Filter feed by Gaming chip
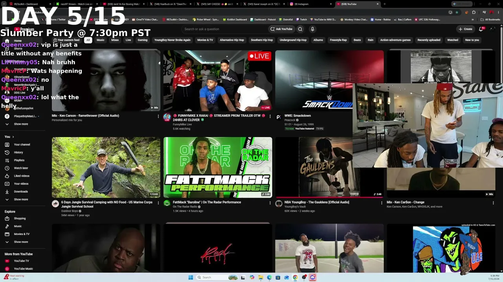Image resolution: width=503 pixels, height=282 pixels. point(143,40)
